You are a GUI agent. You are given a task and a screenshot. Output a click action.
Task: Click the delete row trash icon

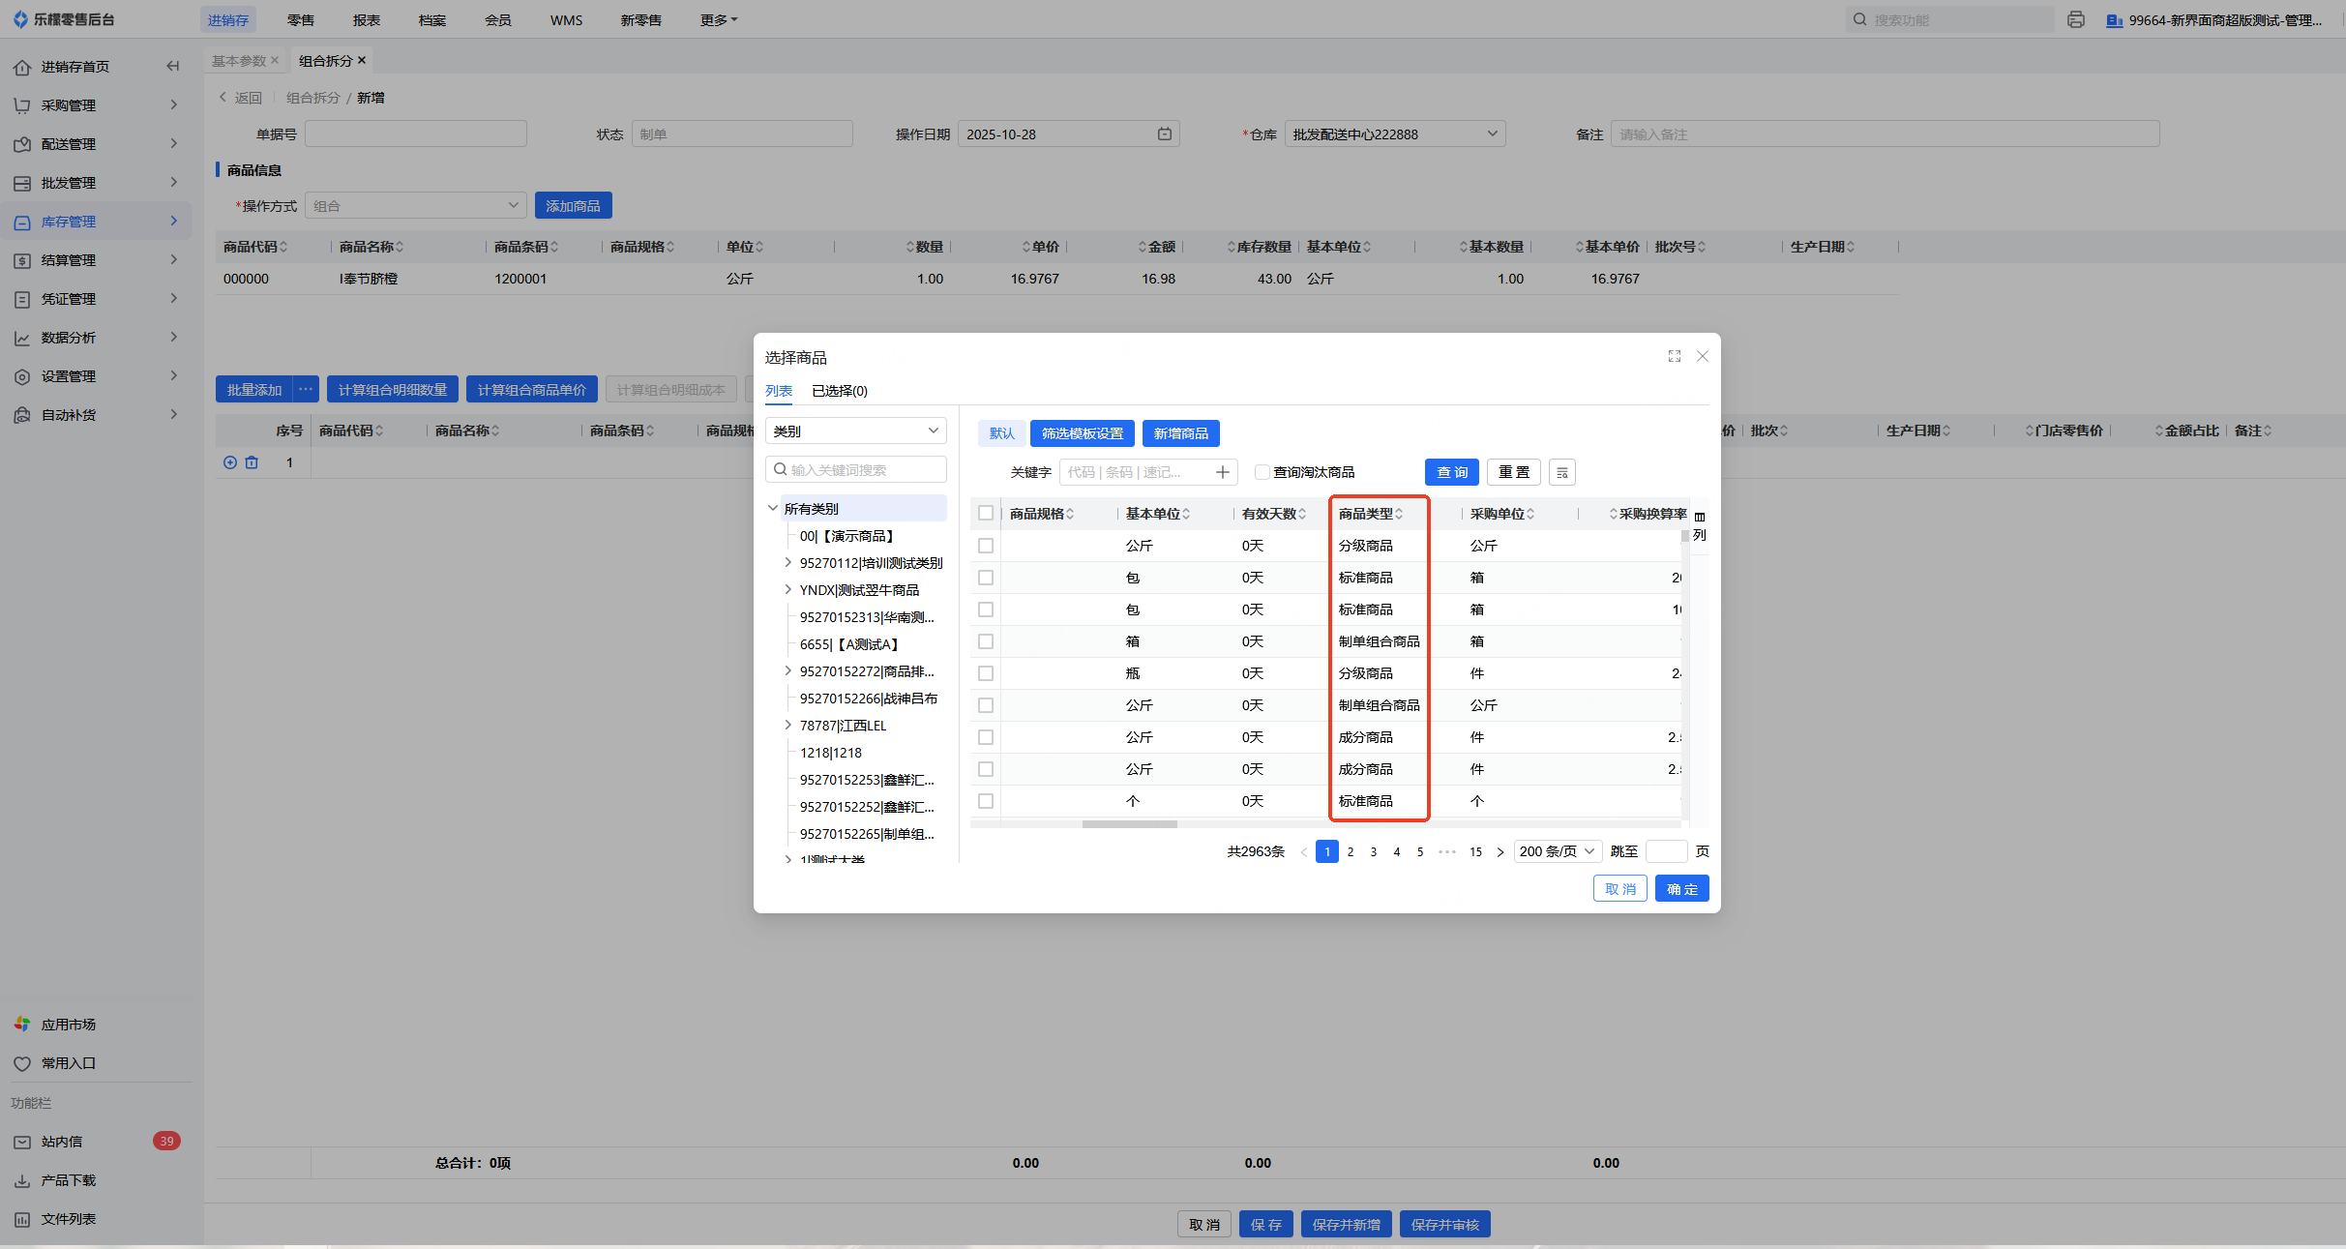252,462
